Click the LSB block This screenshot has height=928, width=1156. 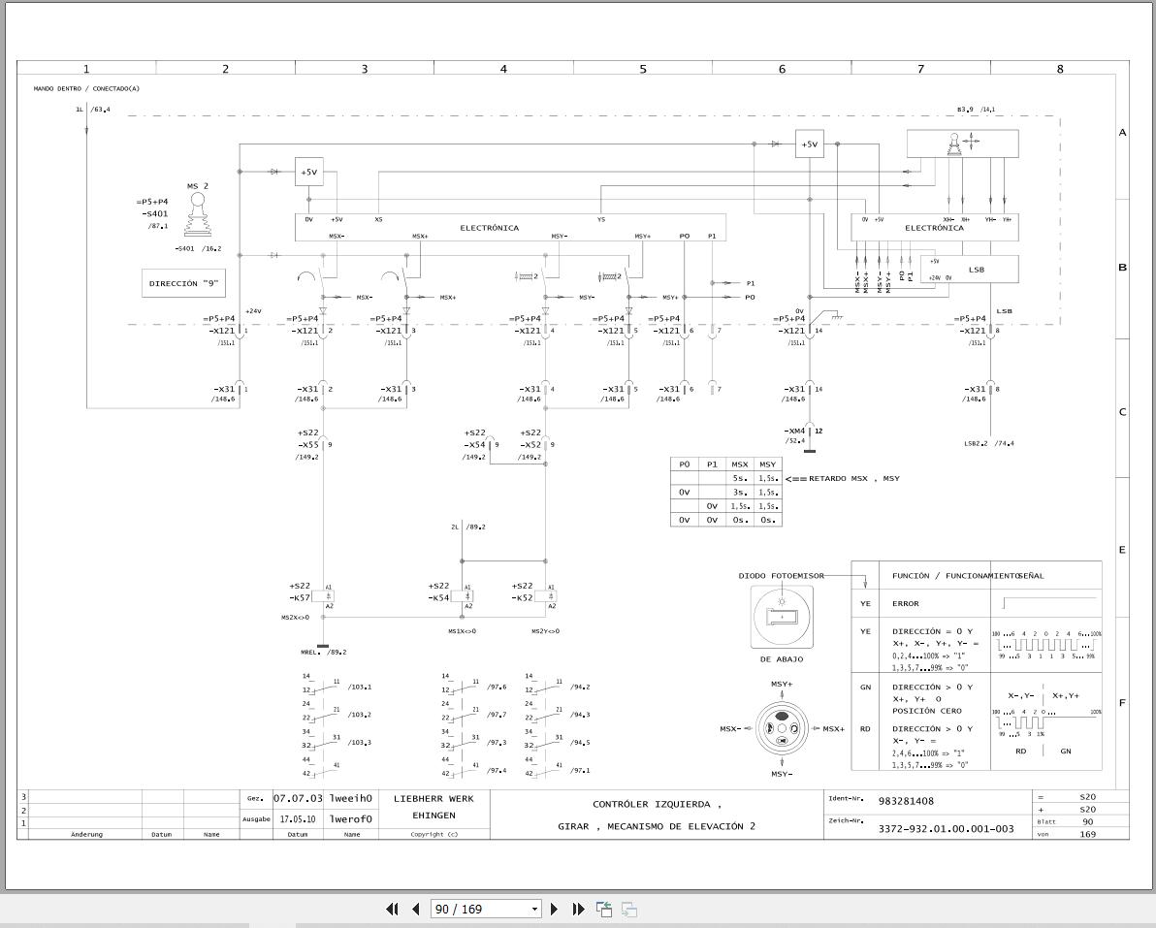pos(970,269)
